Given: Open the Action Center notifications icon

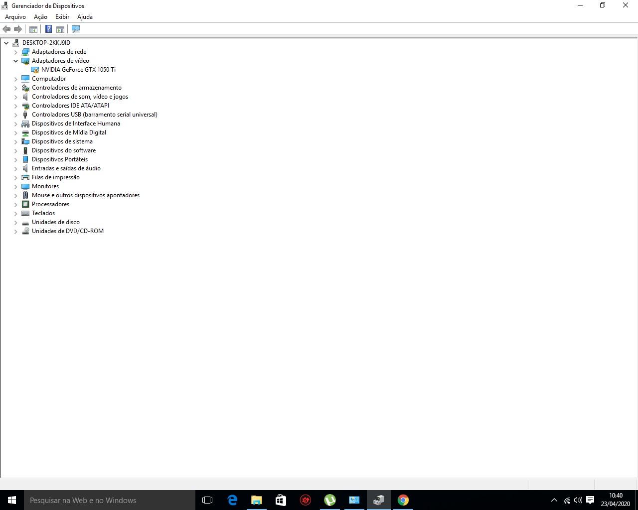Looking at the screenshot, I should pyautogui.click(x=590, y=500).
